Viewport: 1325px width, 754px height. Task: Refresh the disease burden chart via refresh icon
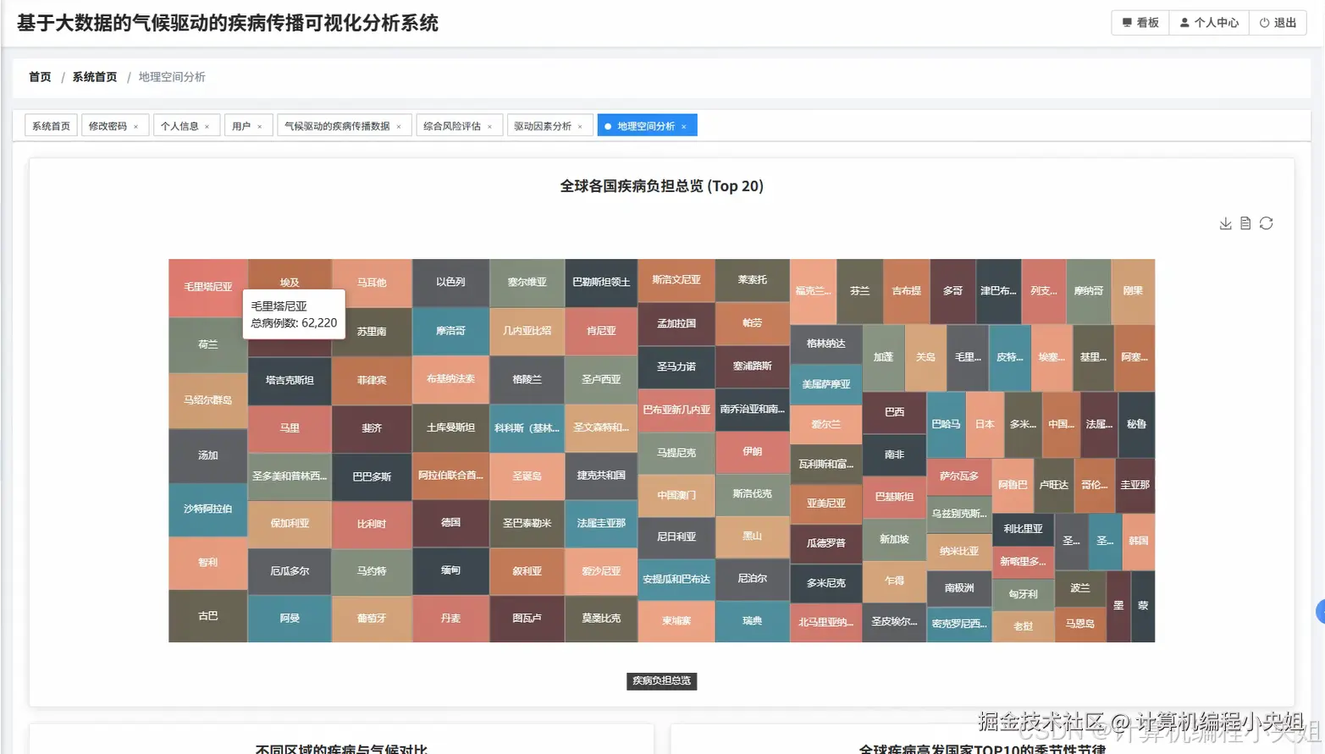[1265, 223]
